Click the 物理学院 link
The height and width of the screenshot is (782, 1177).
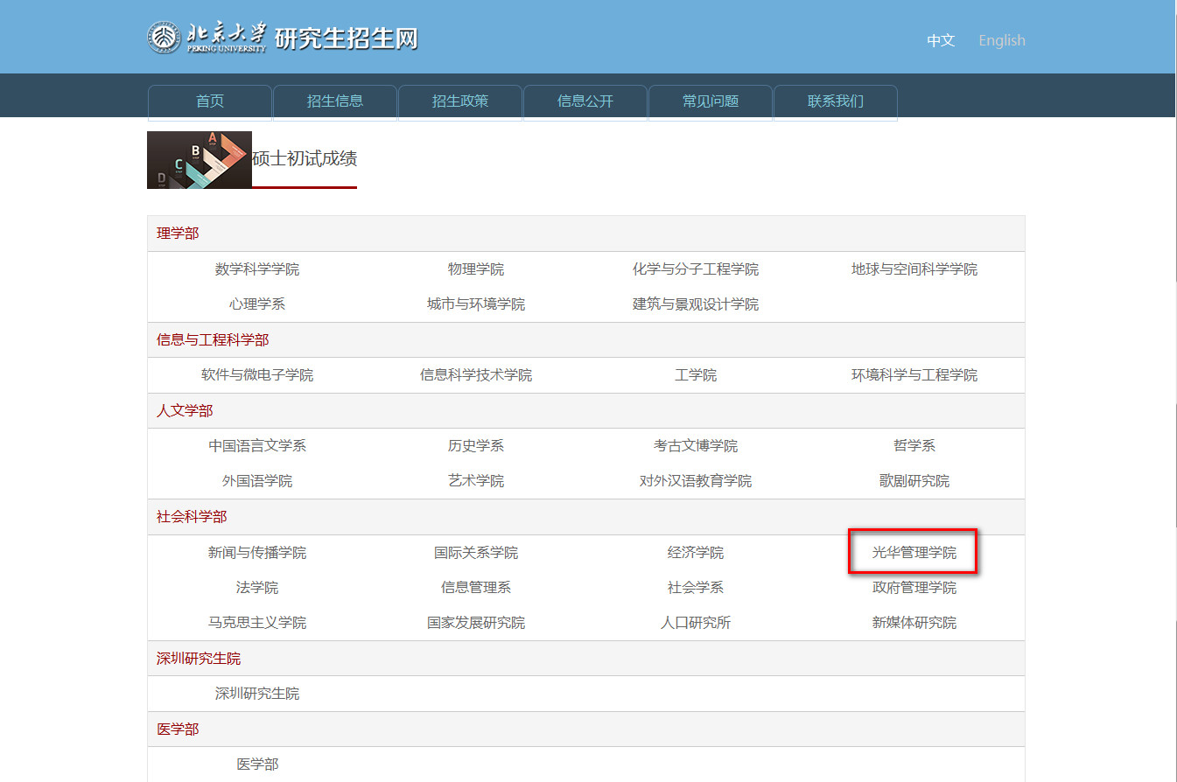(476, 269)
